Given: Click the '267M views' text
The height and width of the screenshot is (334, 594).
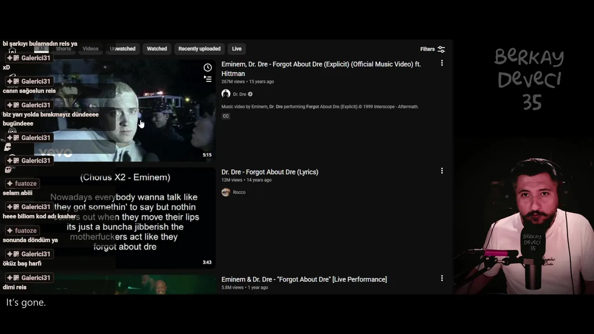Looking at the screenshot, I should (233, 82).
